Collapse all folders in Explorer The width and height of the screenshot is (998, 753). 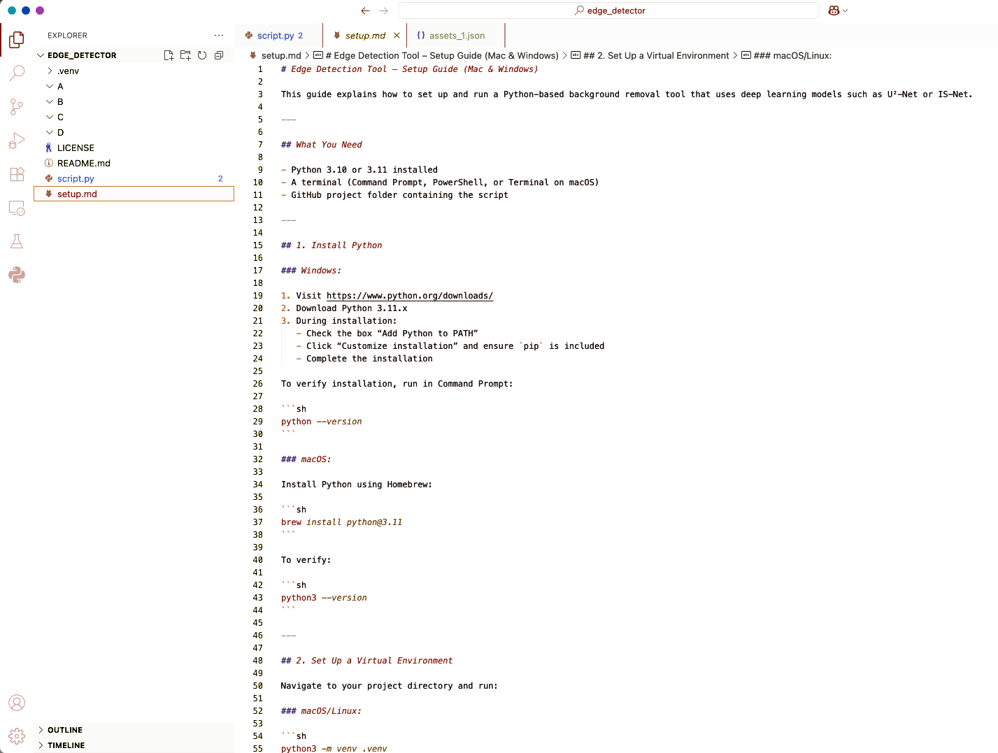pos(219,55)
